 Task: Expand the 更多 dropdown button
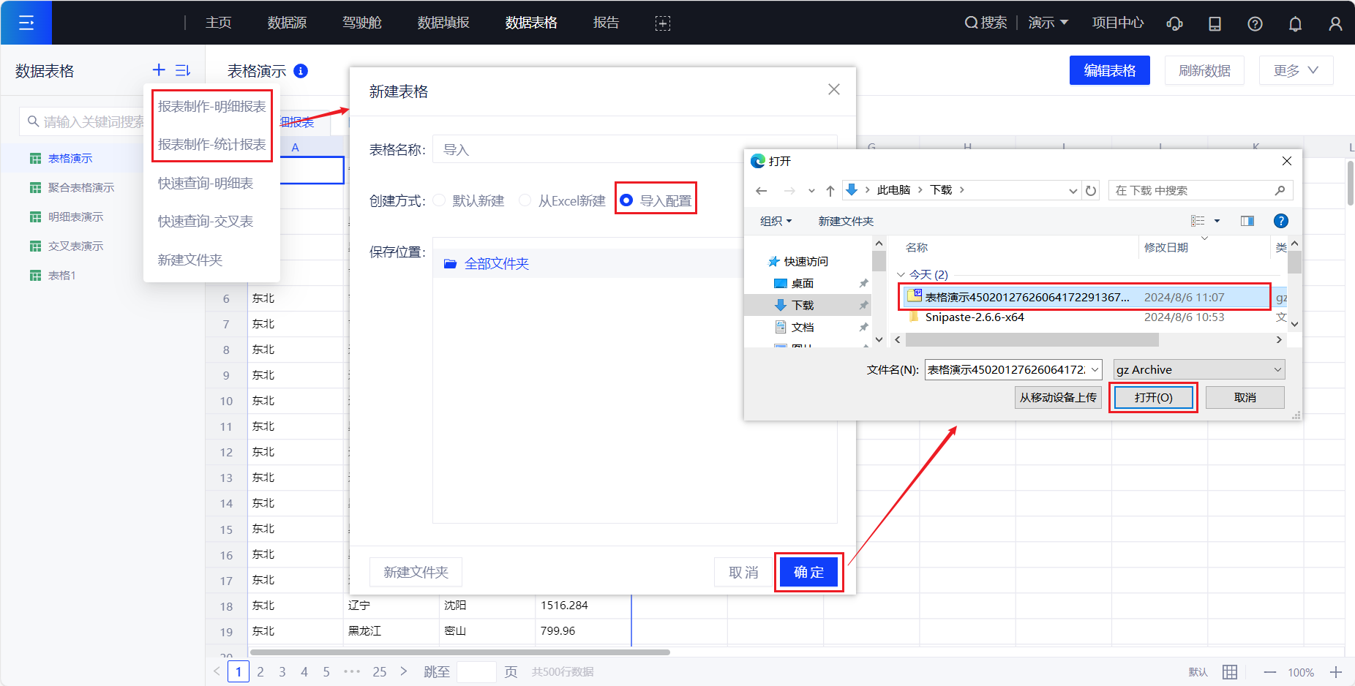click(1296, 70)
